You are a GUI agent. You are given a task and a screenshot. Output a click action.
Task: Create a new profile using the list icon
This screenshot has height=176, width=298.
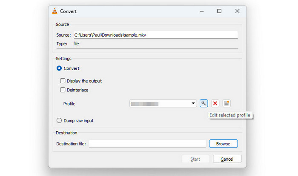pyautogui.click(x=226, y=103)
